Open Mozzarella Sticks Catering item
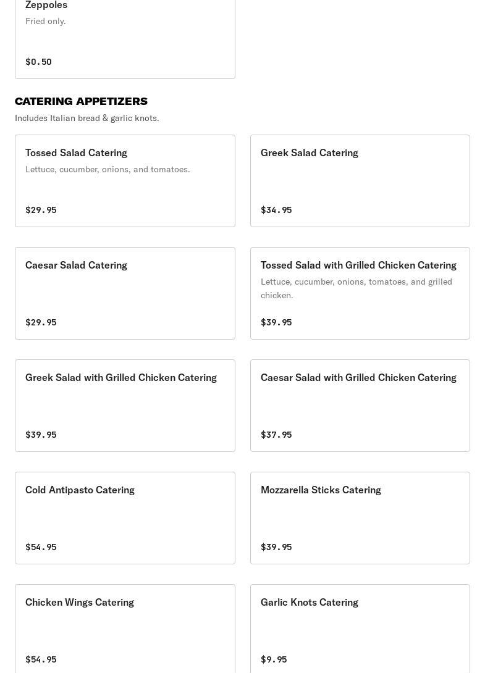 point(321,490)
